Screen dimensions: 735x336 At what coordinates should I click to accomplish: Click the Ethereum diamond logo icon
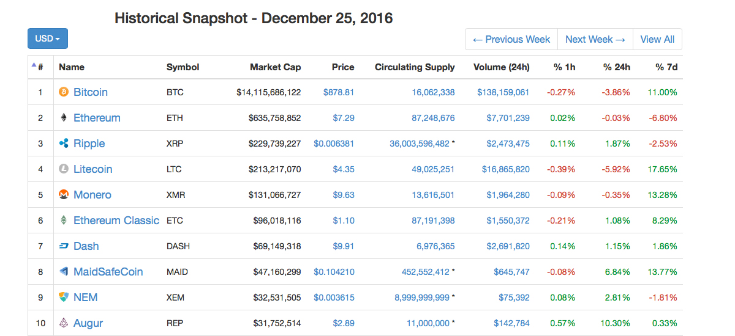point(64,118)
